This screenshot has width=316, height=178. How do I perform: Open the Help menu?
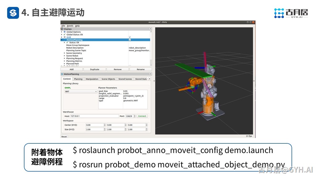pyautogui.click(x=77, y=26)
